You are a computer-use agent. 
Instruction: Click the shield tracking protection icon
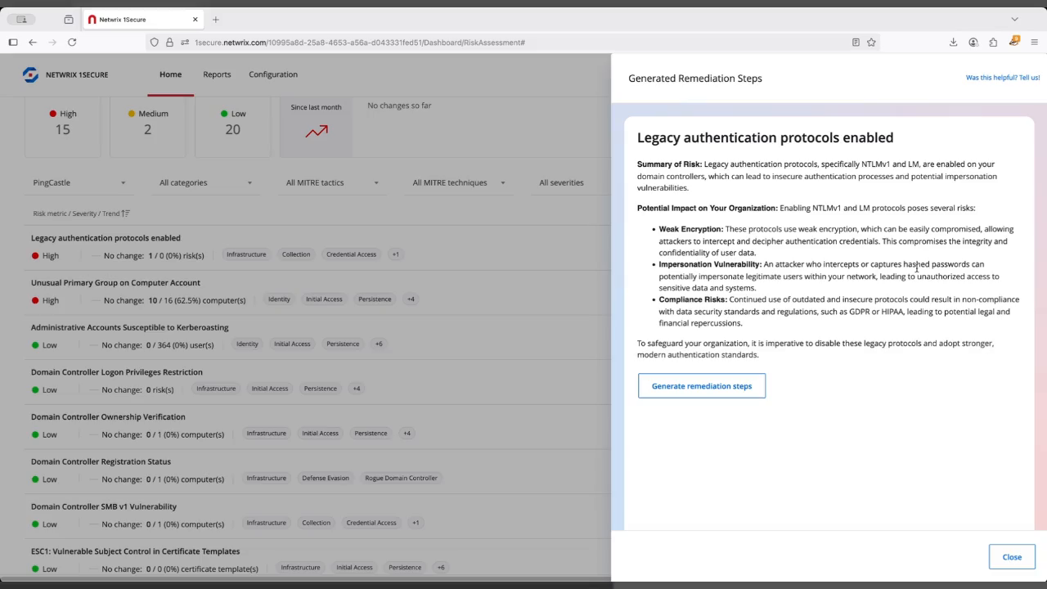tap(154, 43)
